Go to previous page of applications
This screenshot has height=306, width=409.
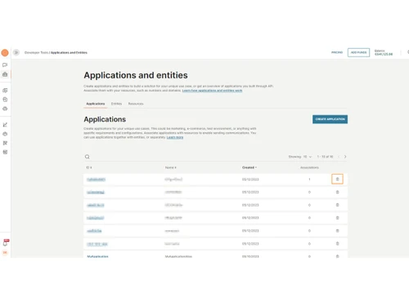[x=339, y=157]
